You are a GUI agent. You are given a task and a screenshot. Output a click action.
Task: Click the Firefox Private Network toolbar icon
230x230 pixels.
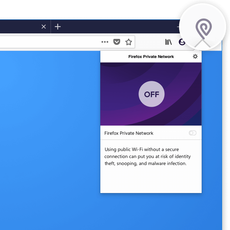tap(204, 29)
